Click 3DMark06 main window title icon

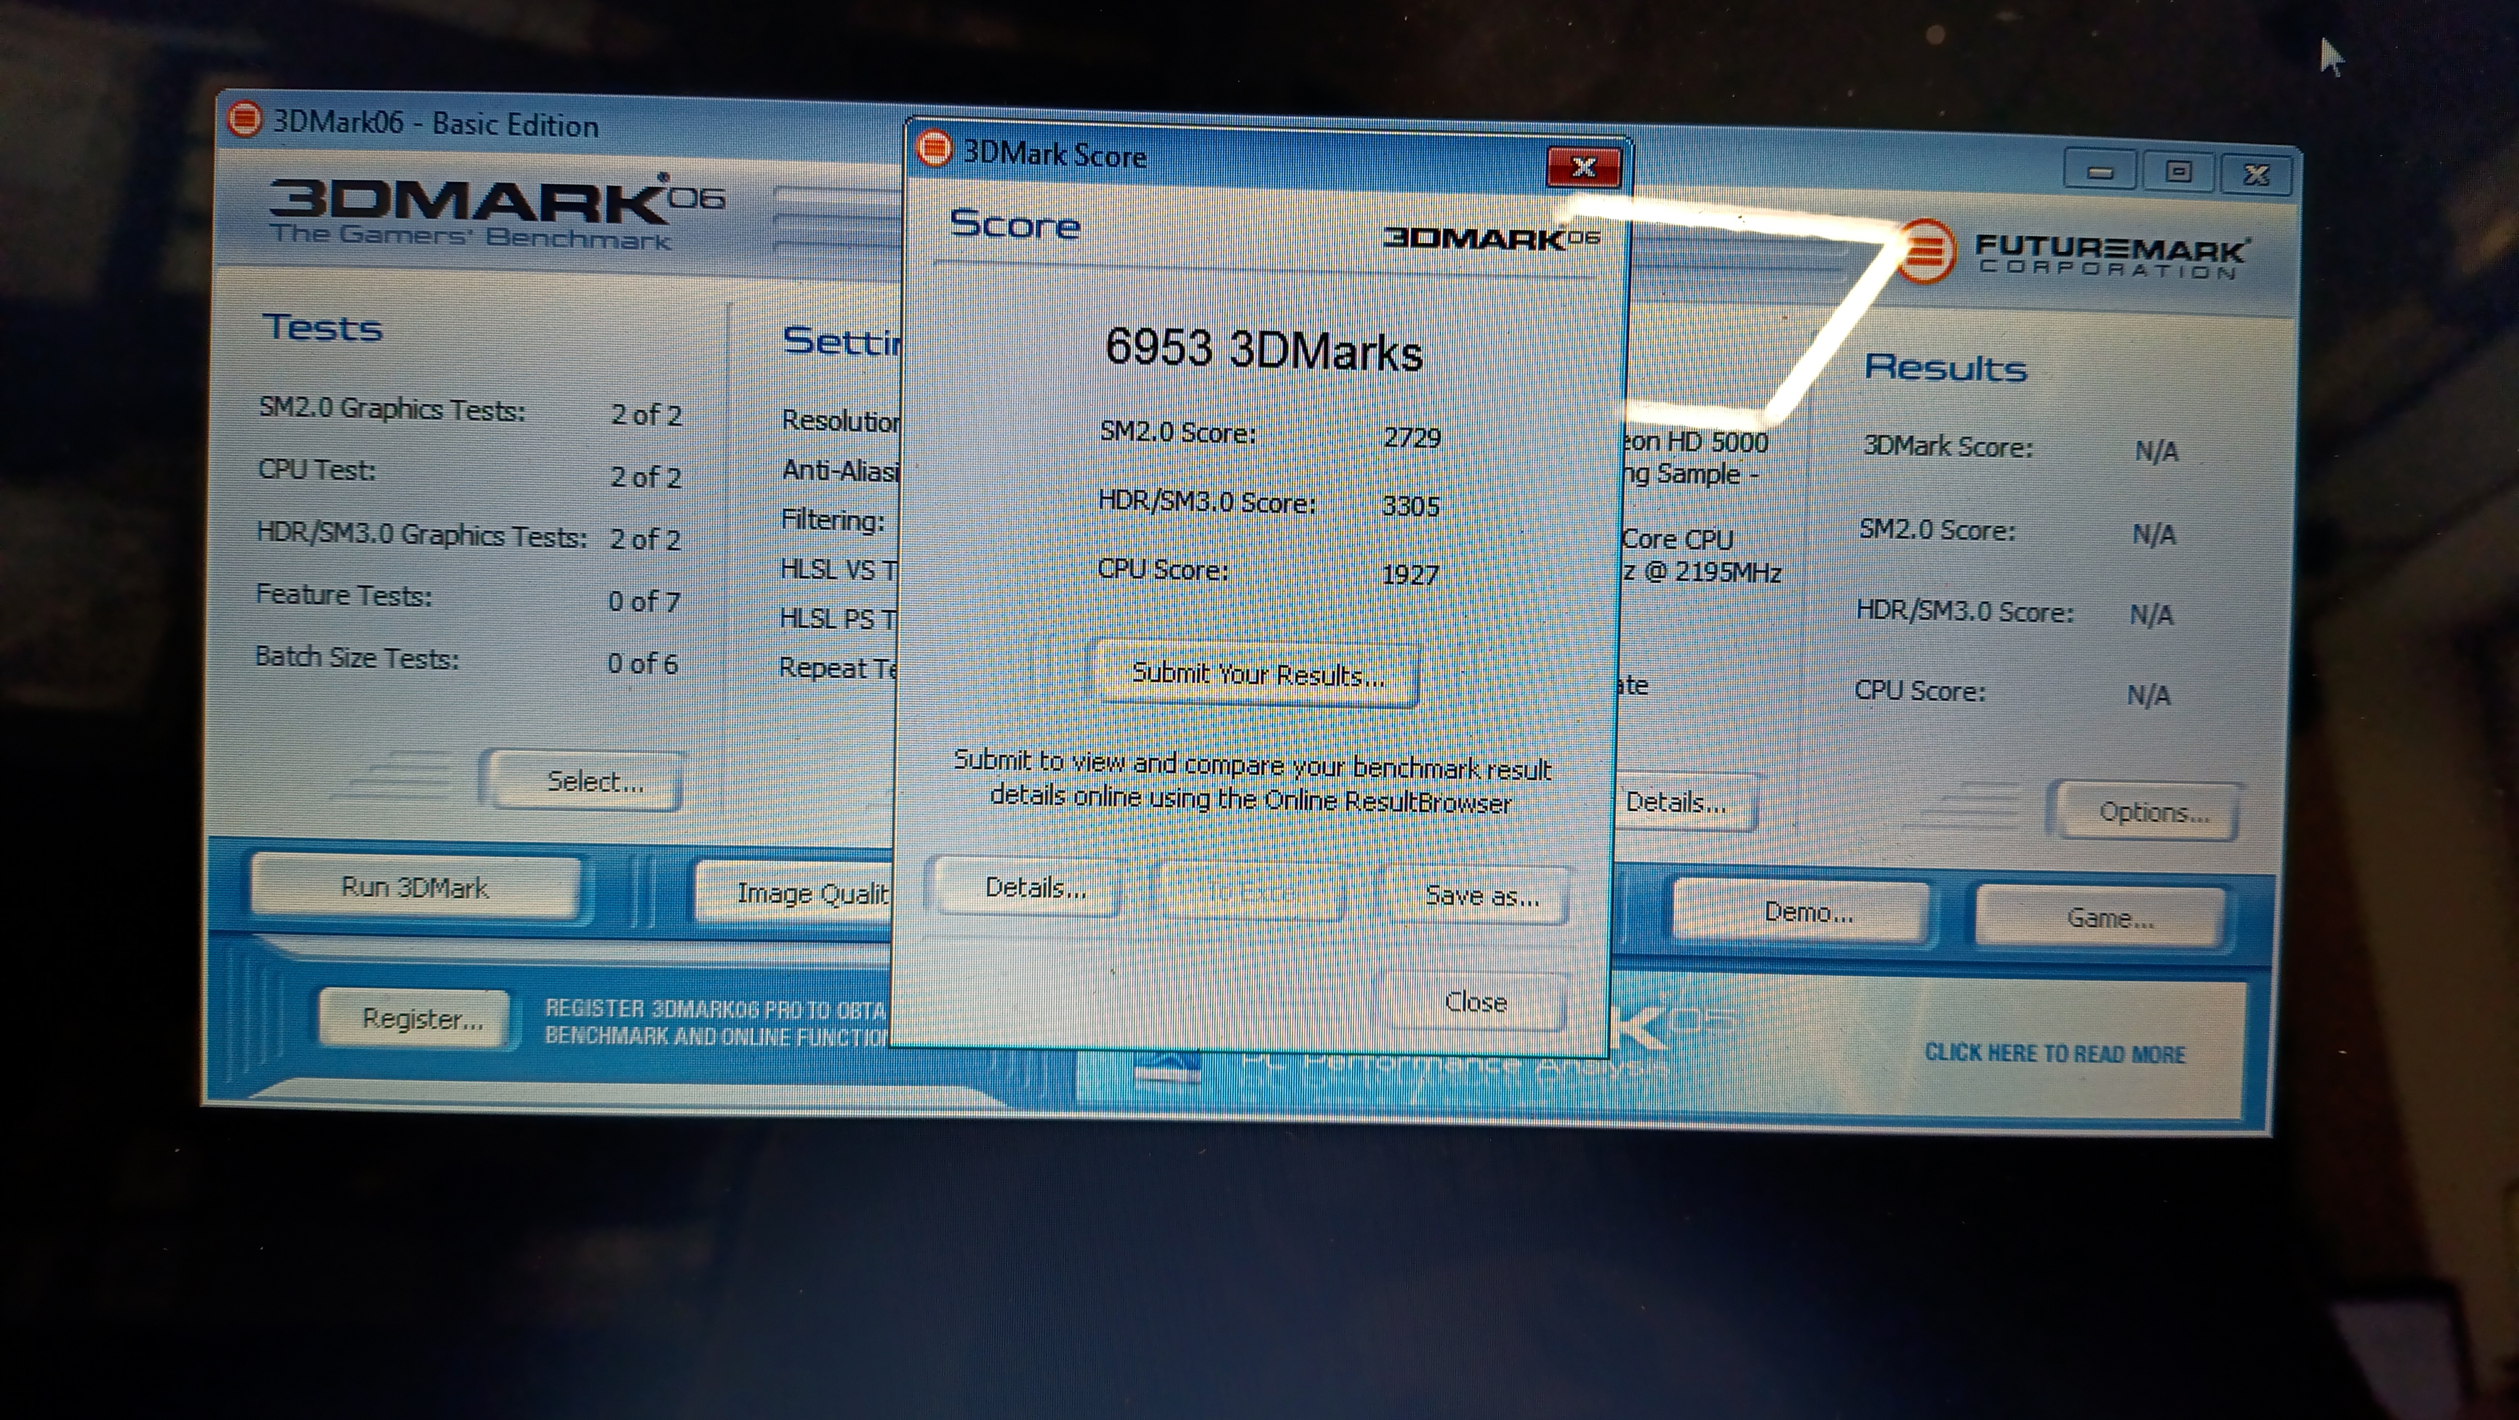[244, 119]
